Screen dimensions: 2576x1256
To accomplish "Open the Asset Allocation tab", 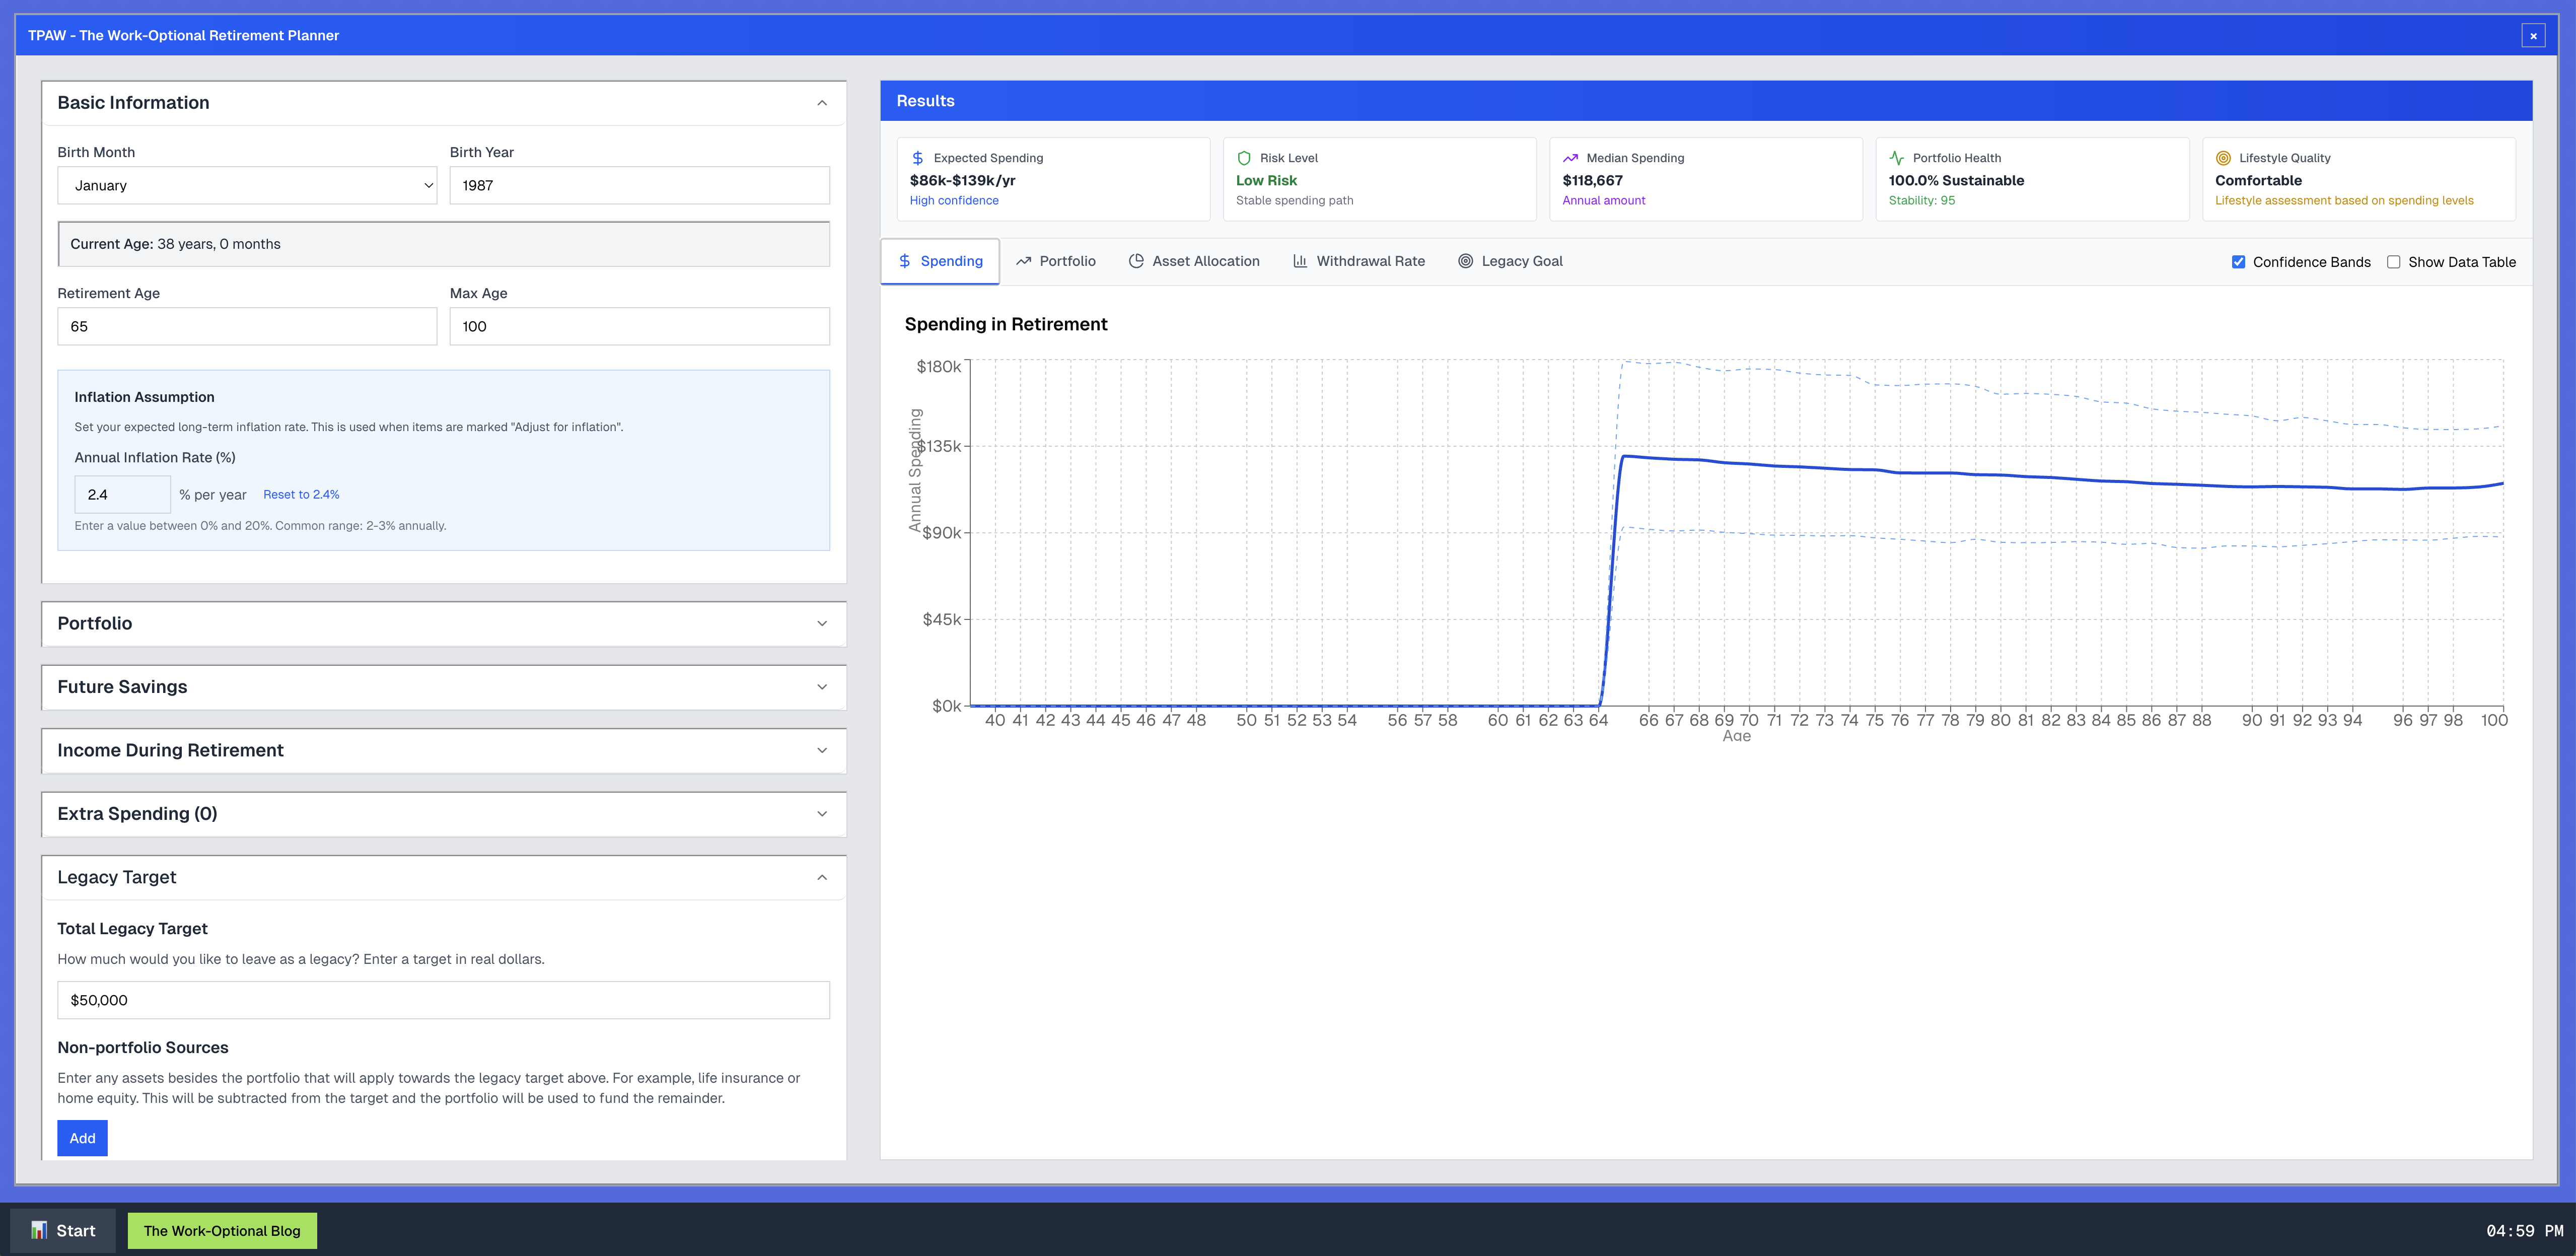I will (1194, 261).
